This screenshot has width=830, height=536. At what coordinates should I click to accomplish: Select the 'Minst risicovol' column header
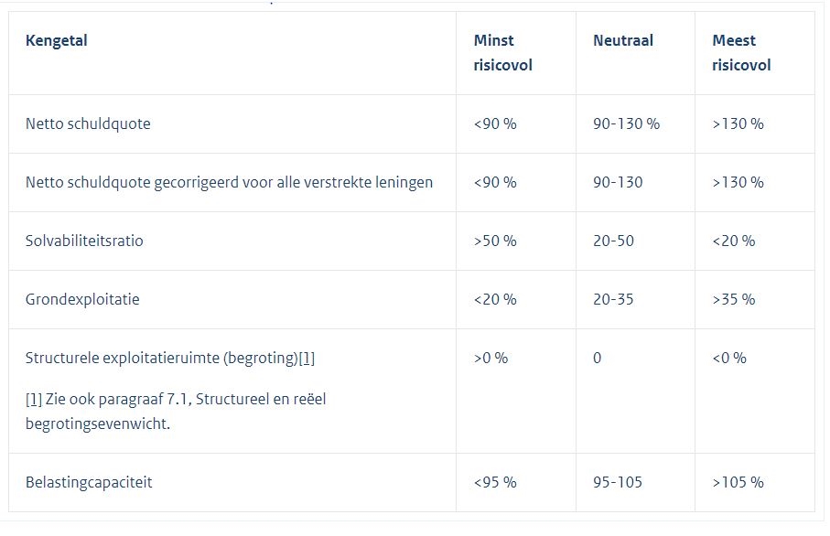(502, 53)
